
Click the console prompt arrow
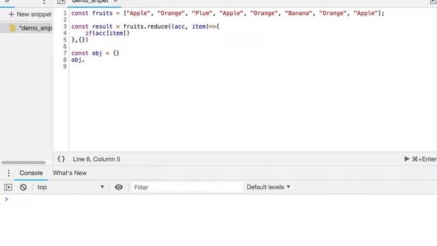[6, 199]
